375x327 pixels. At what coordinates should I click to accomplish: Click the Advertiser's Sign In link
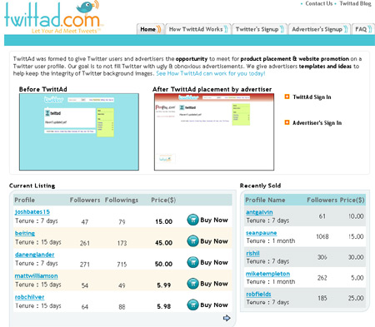[x=317, y=123]
